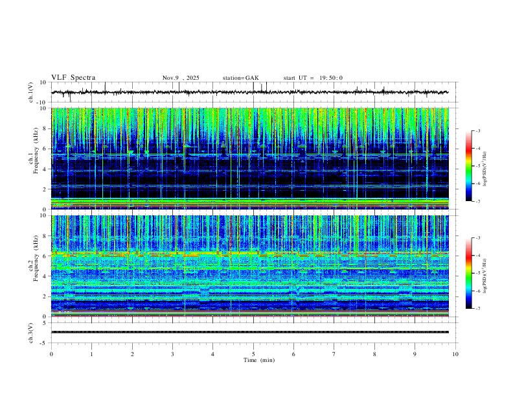
Task: Click the ch.1 spectrogram plot
Action: 250,158
